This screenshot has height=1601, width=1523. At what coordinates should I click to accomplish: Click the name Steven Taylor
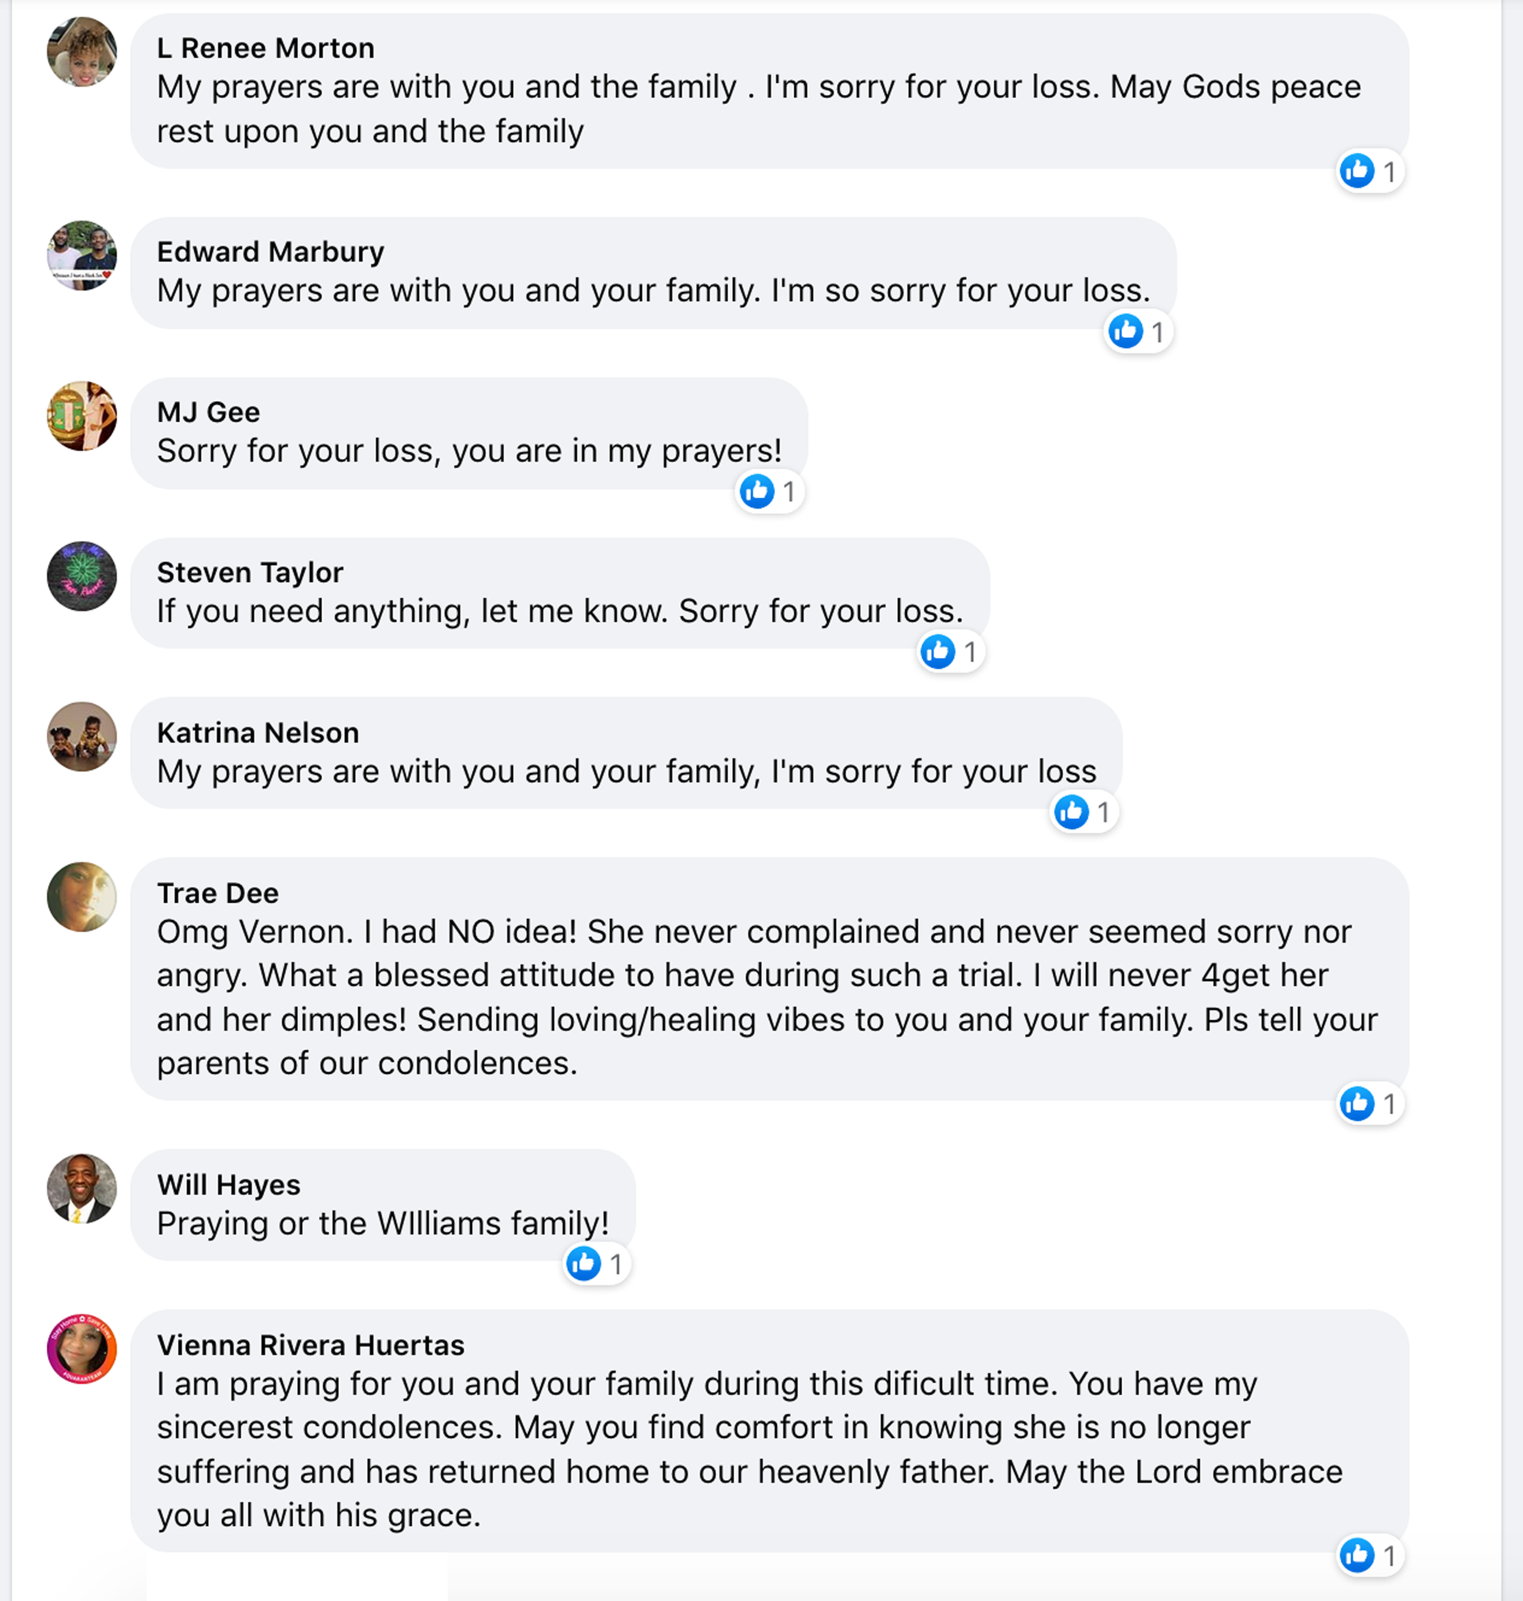point(250,573)
